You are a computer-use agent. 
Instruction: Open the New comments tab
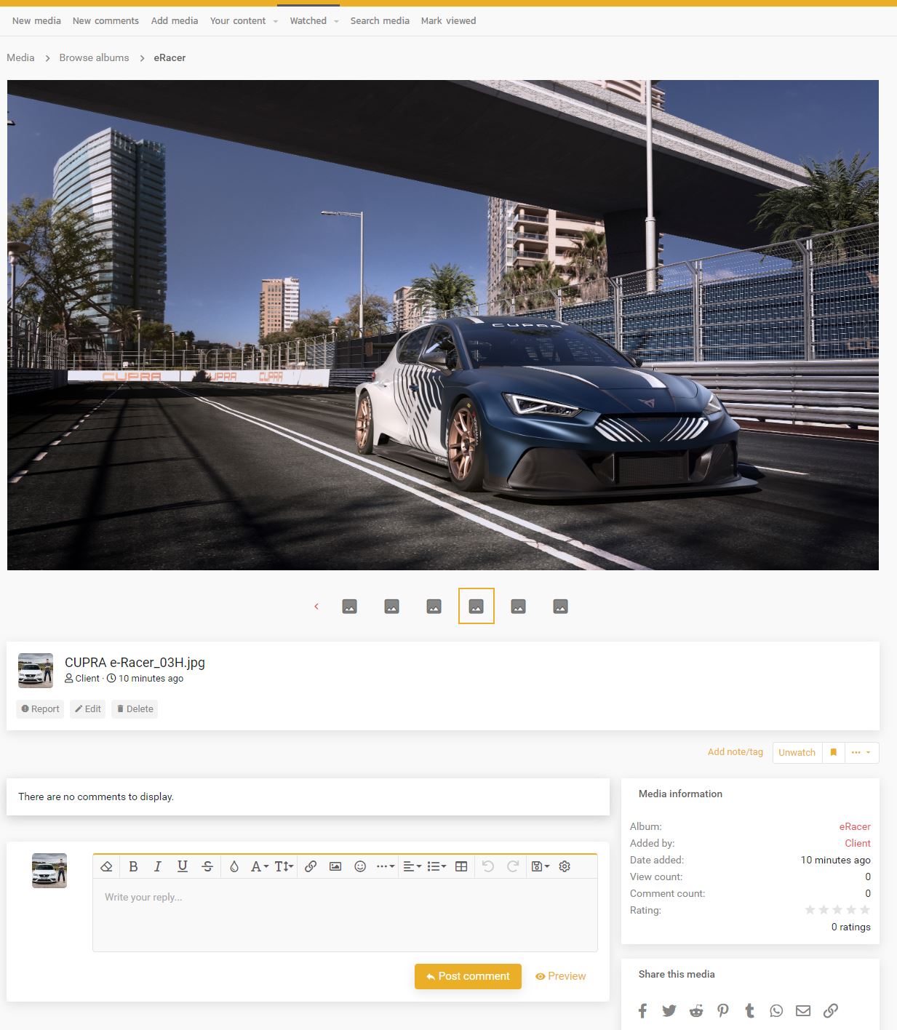pos(105,21)
